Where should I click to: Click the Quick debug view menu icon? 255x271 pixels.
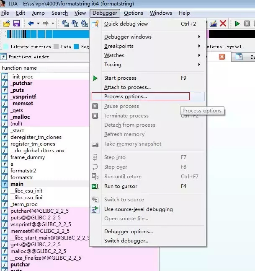pyautogui.click(x=95, y=24)
